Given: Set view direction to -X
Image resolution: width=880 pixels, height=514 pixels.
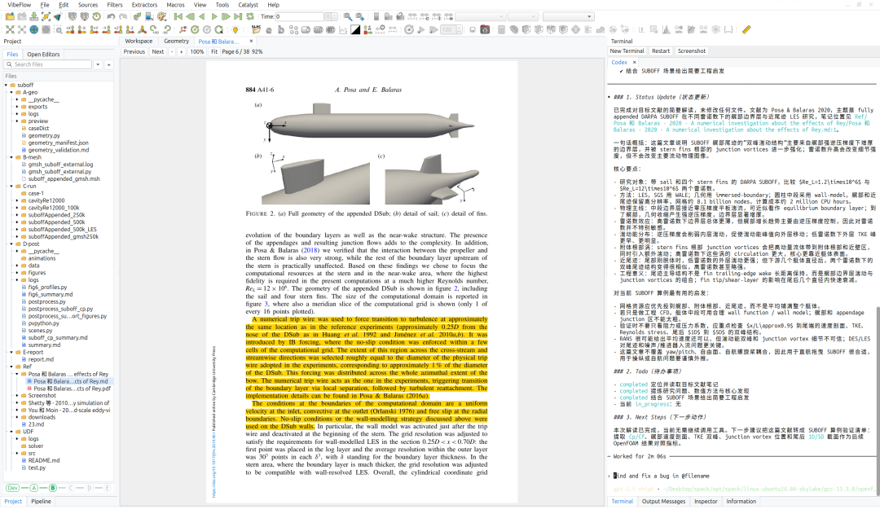Looking at the screenshot, I should tap(81, 30).
